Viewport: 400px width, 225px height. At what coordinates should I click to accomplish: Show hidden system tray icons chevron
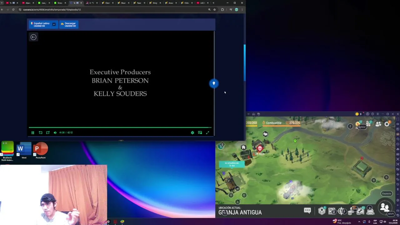point(359,222)
